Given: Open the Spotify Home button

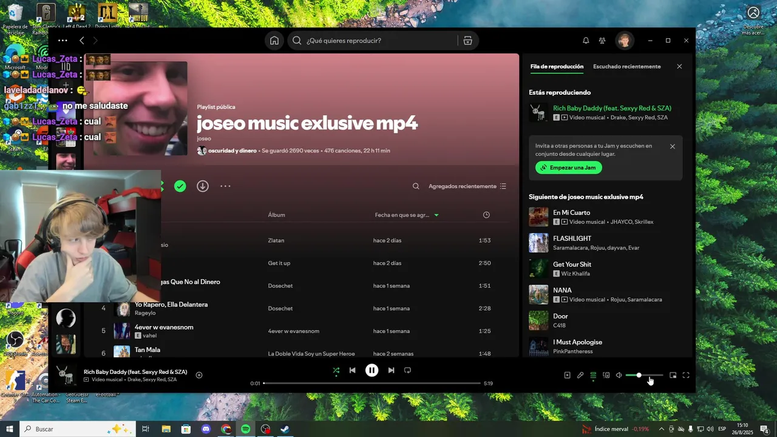Looking at the screenshot, I should click(x=274, y=41).
